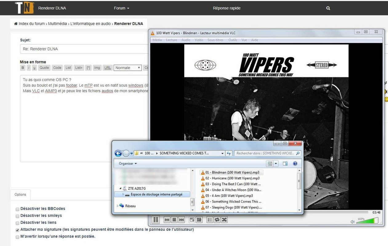The image size is (388, 246).
Task: Open Explorer recent locations dropdown arrow
Action: [132, 153]
